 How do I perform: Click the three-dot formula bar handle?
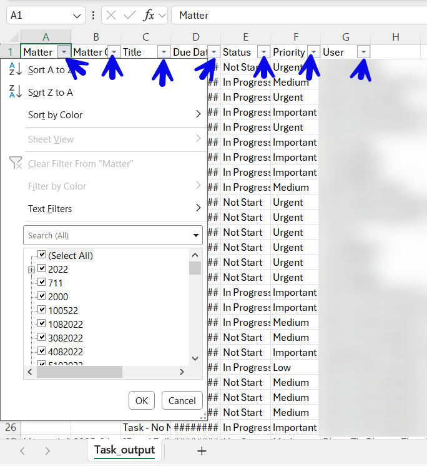[93, 15]
